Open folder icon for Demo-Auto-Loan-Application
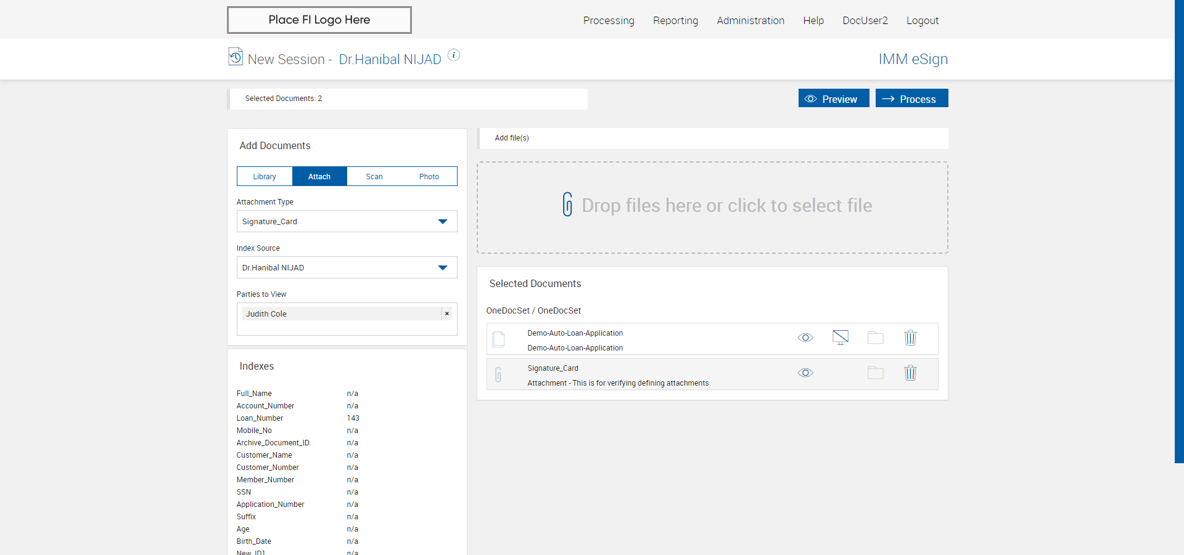 pos(875,338)
